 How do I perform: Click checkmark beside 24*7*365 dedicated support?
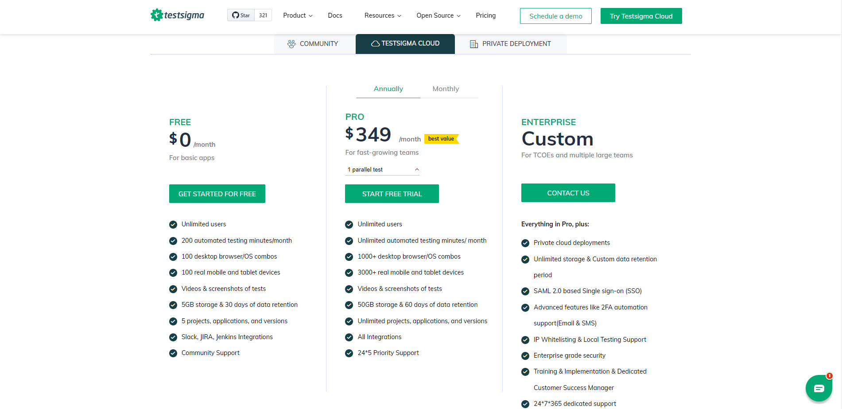coord(525,404)
